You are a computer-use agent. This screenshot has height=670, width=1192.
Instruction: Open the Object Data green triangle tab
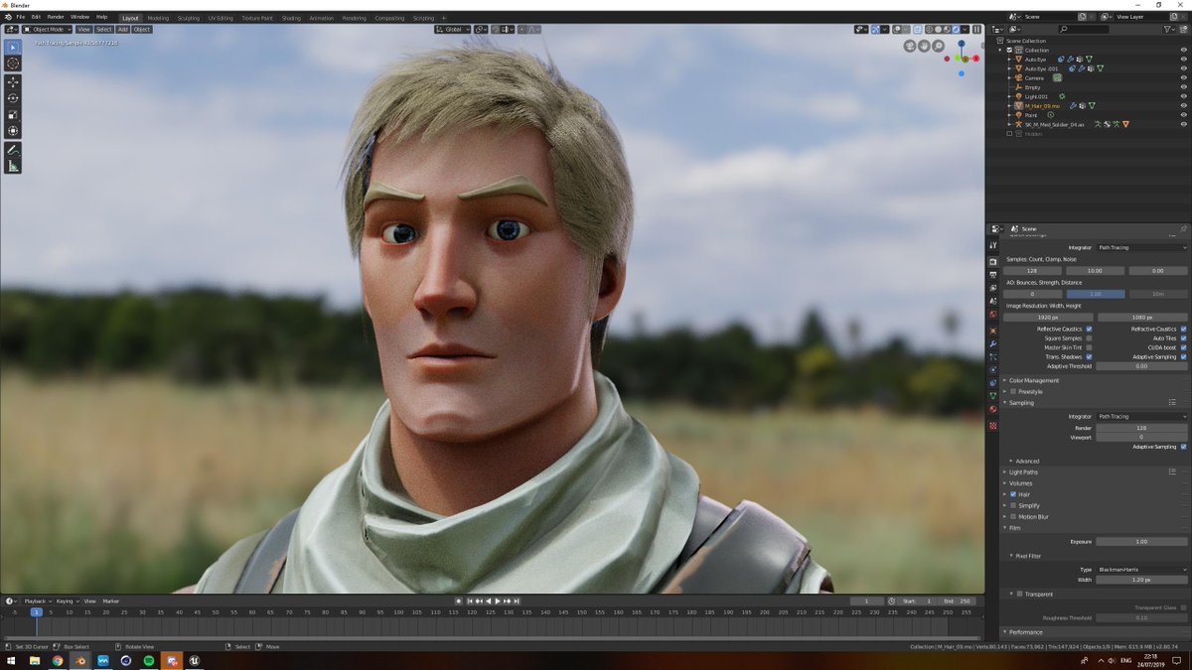pyautogui.click(x=993, y=395)
